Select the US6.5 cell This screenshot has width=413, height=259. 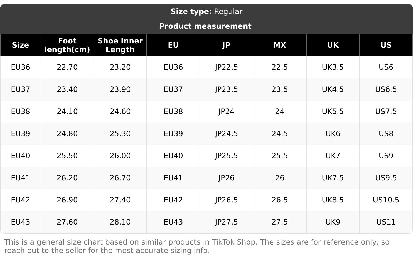[386, 89]
